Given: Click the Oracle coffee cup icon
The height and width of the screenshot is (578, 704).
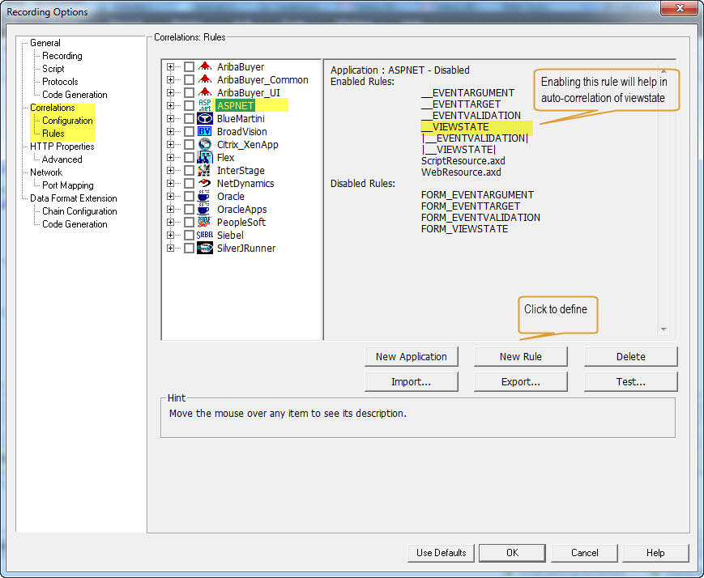Looking at the screenshot, I should click(205, 197).
